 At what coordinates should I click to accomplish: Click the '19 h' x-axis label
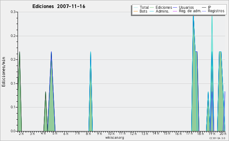212,133
